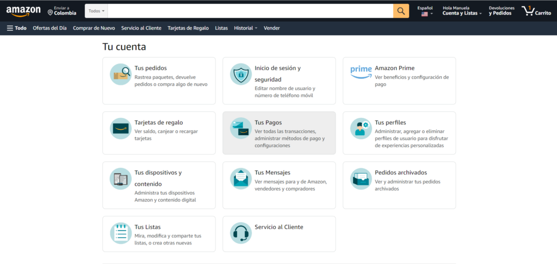
Task: Click the devices and content icon
Action: pos(120,179)
